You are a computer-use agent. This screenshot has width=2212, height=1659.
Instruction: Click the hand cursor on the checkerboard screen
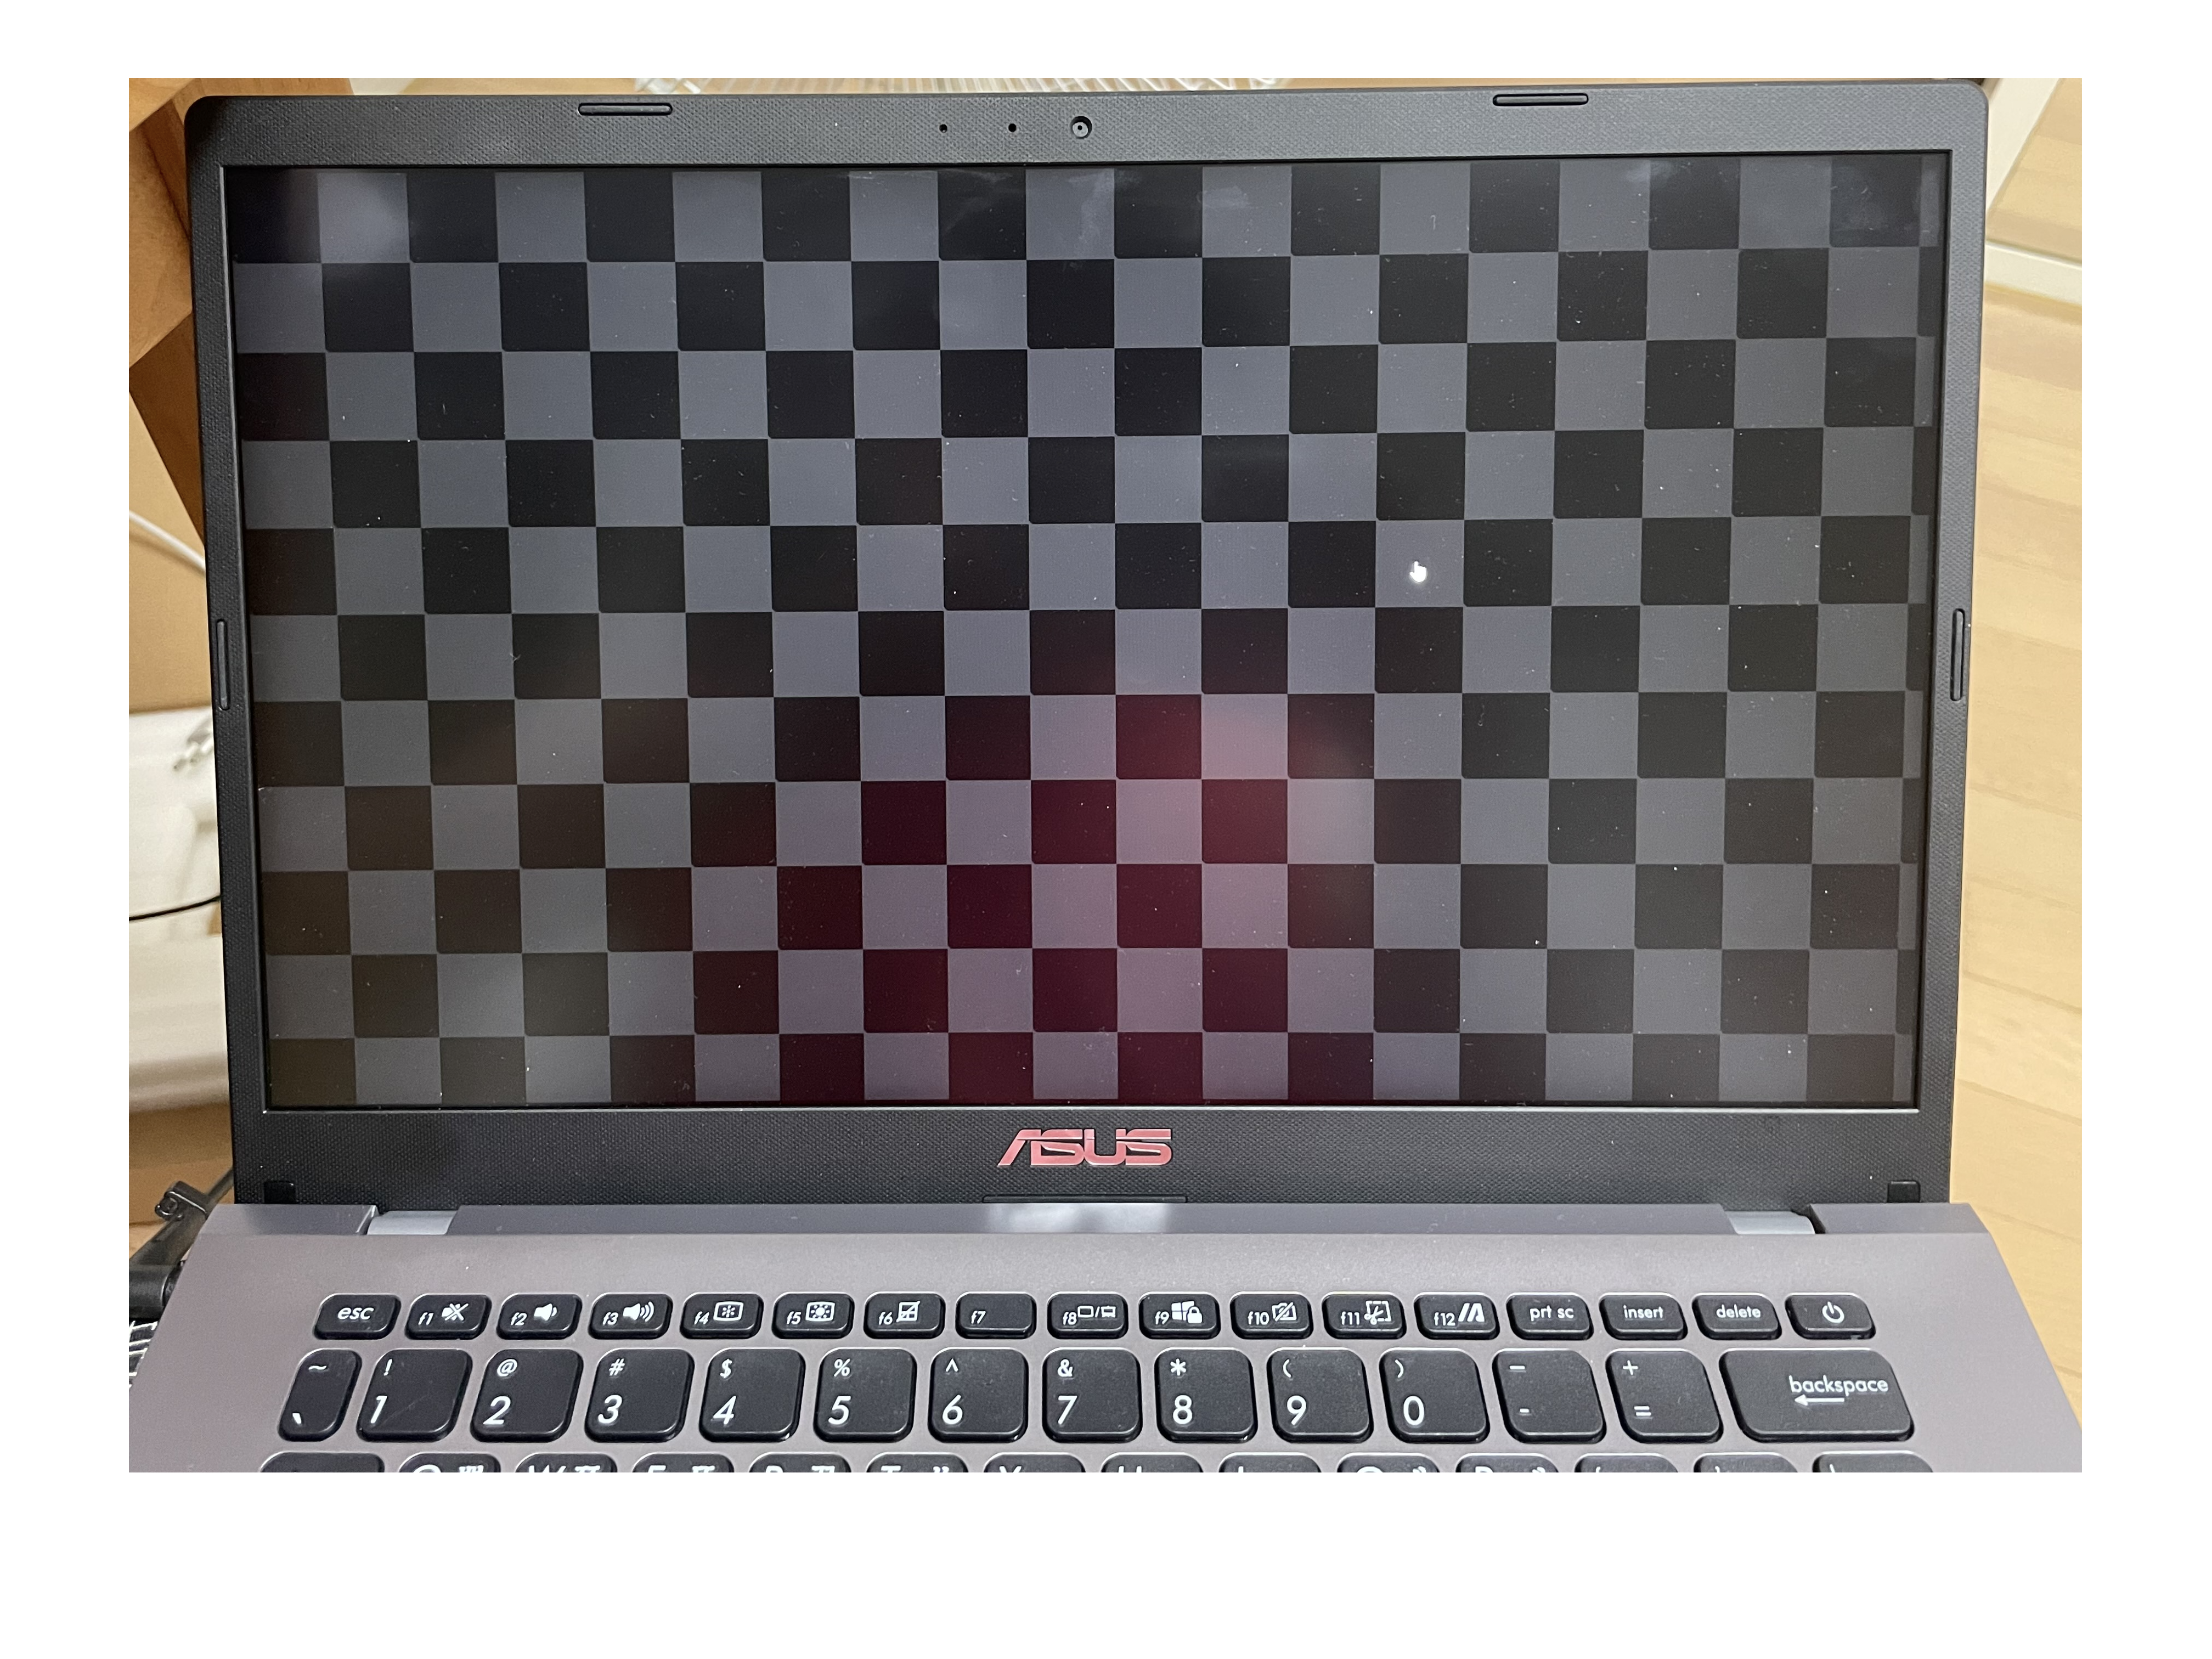point(1417,572)
